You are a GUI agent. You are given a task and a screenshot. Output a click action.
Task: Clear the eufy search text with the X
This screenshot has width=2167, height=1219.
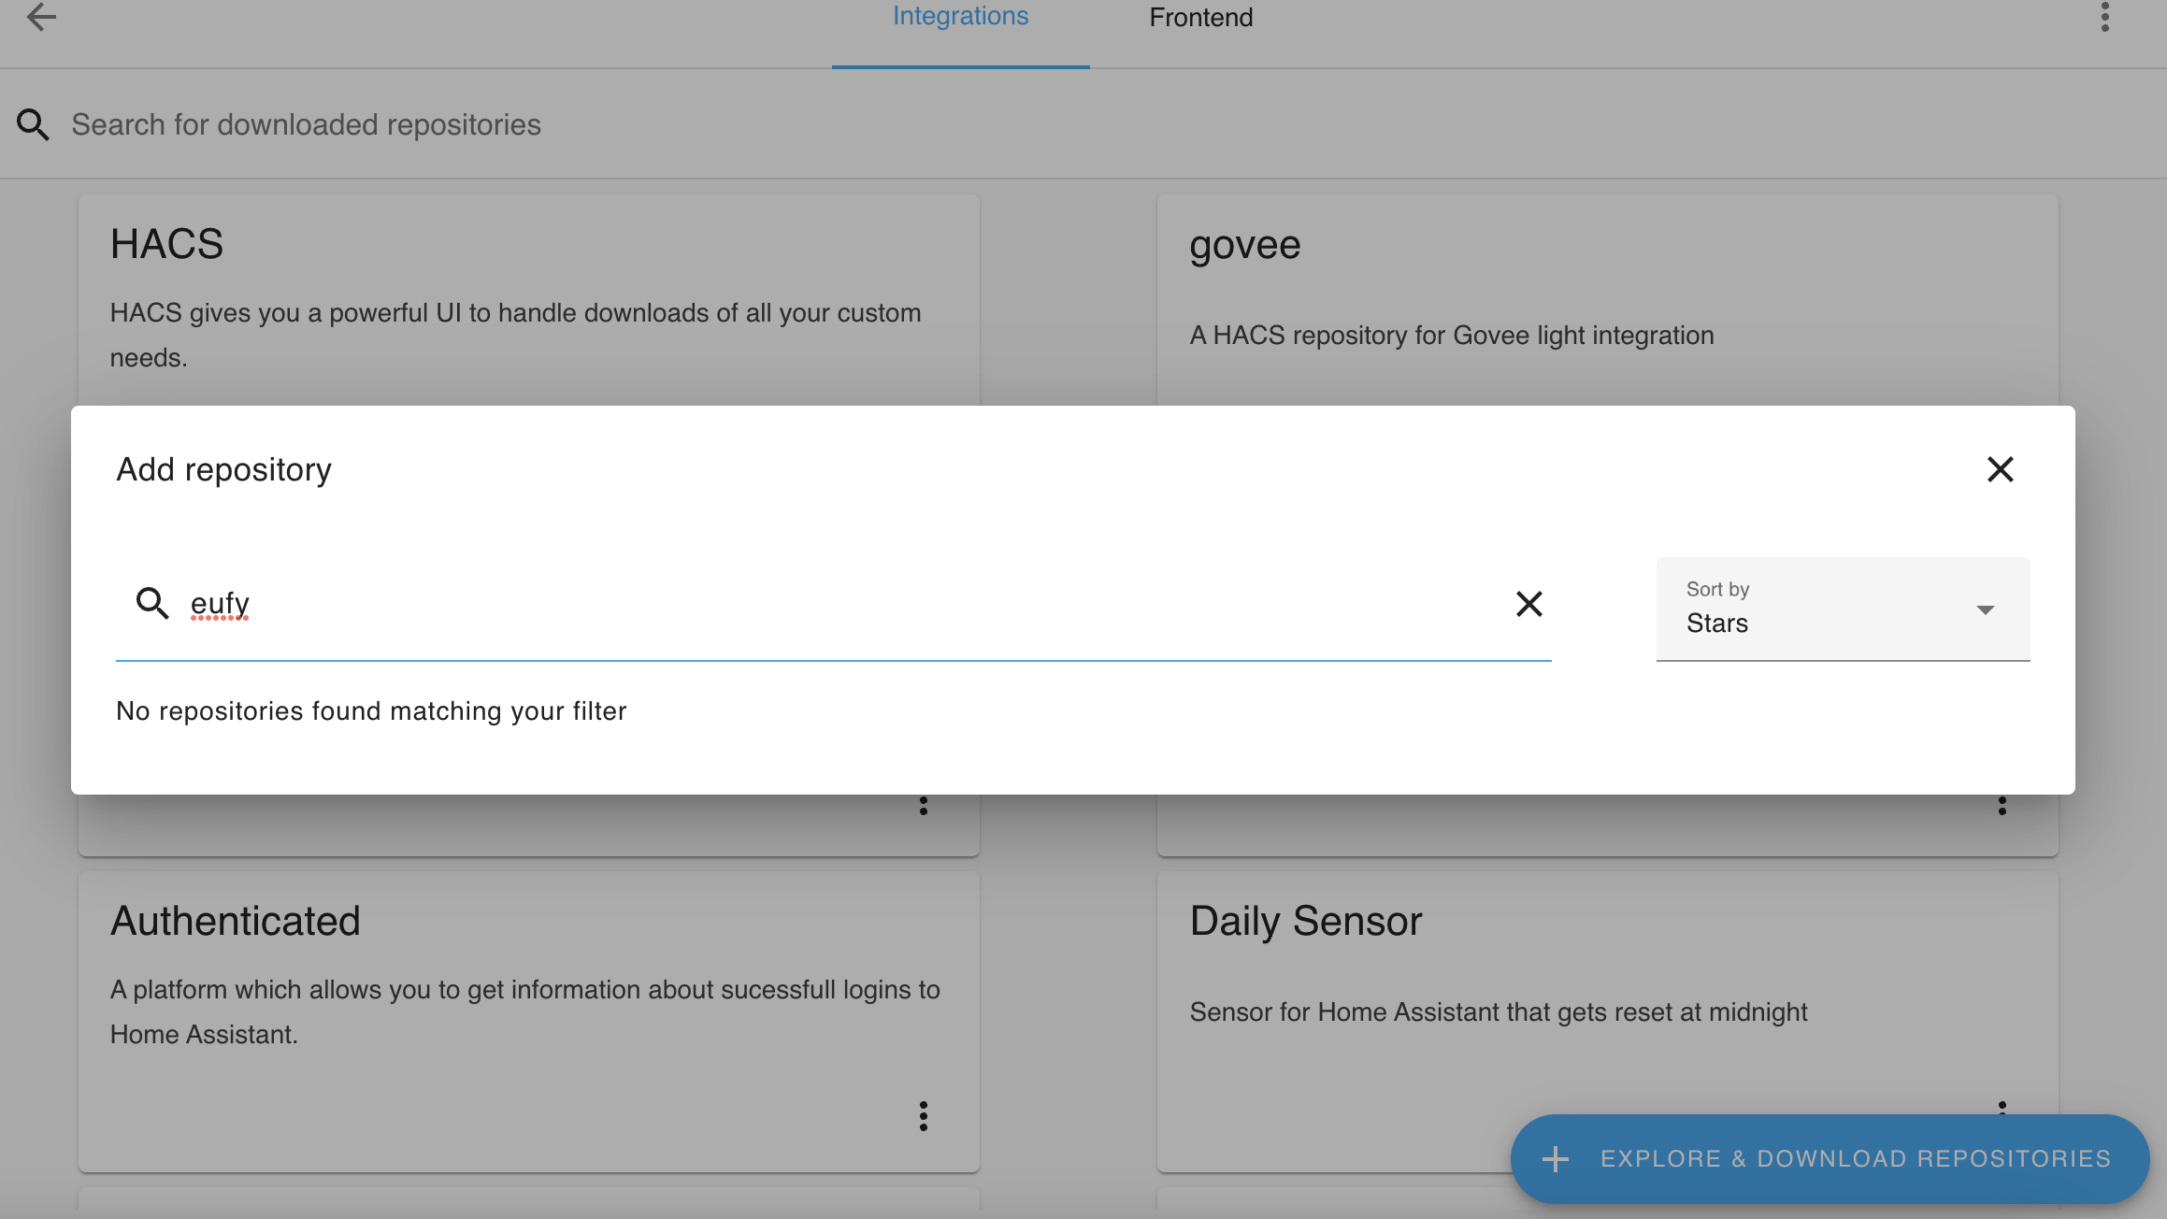(x=1529, y=604)
